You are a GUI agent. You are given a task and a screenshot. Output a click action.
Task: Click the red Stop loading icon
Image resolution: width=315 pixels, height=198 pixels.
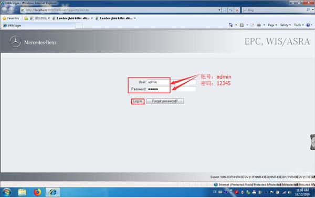(x=237, y=10)
